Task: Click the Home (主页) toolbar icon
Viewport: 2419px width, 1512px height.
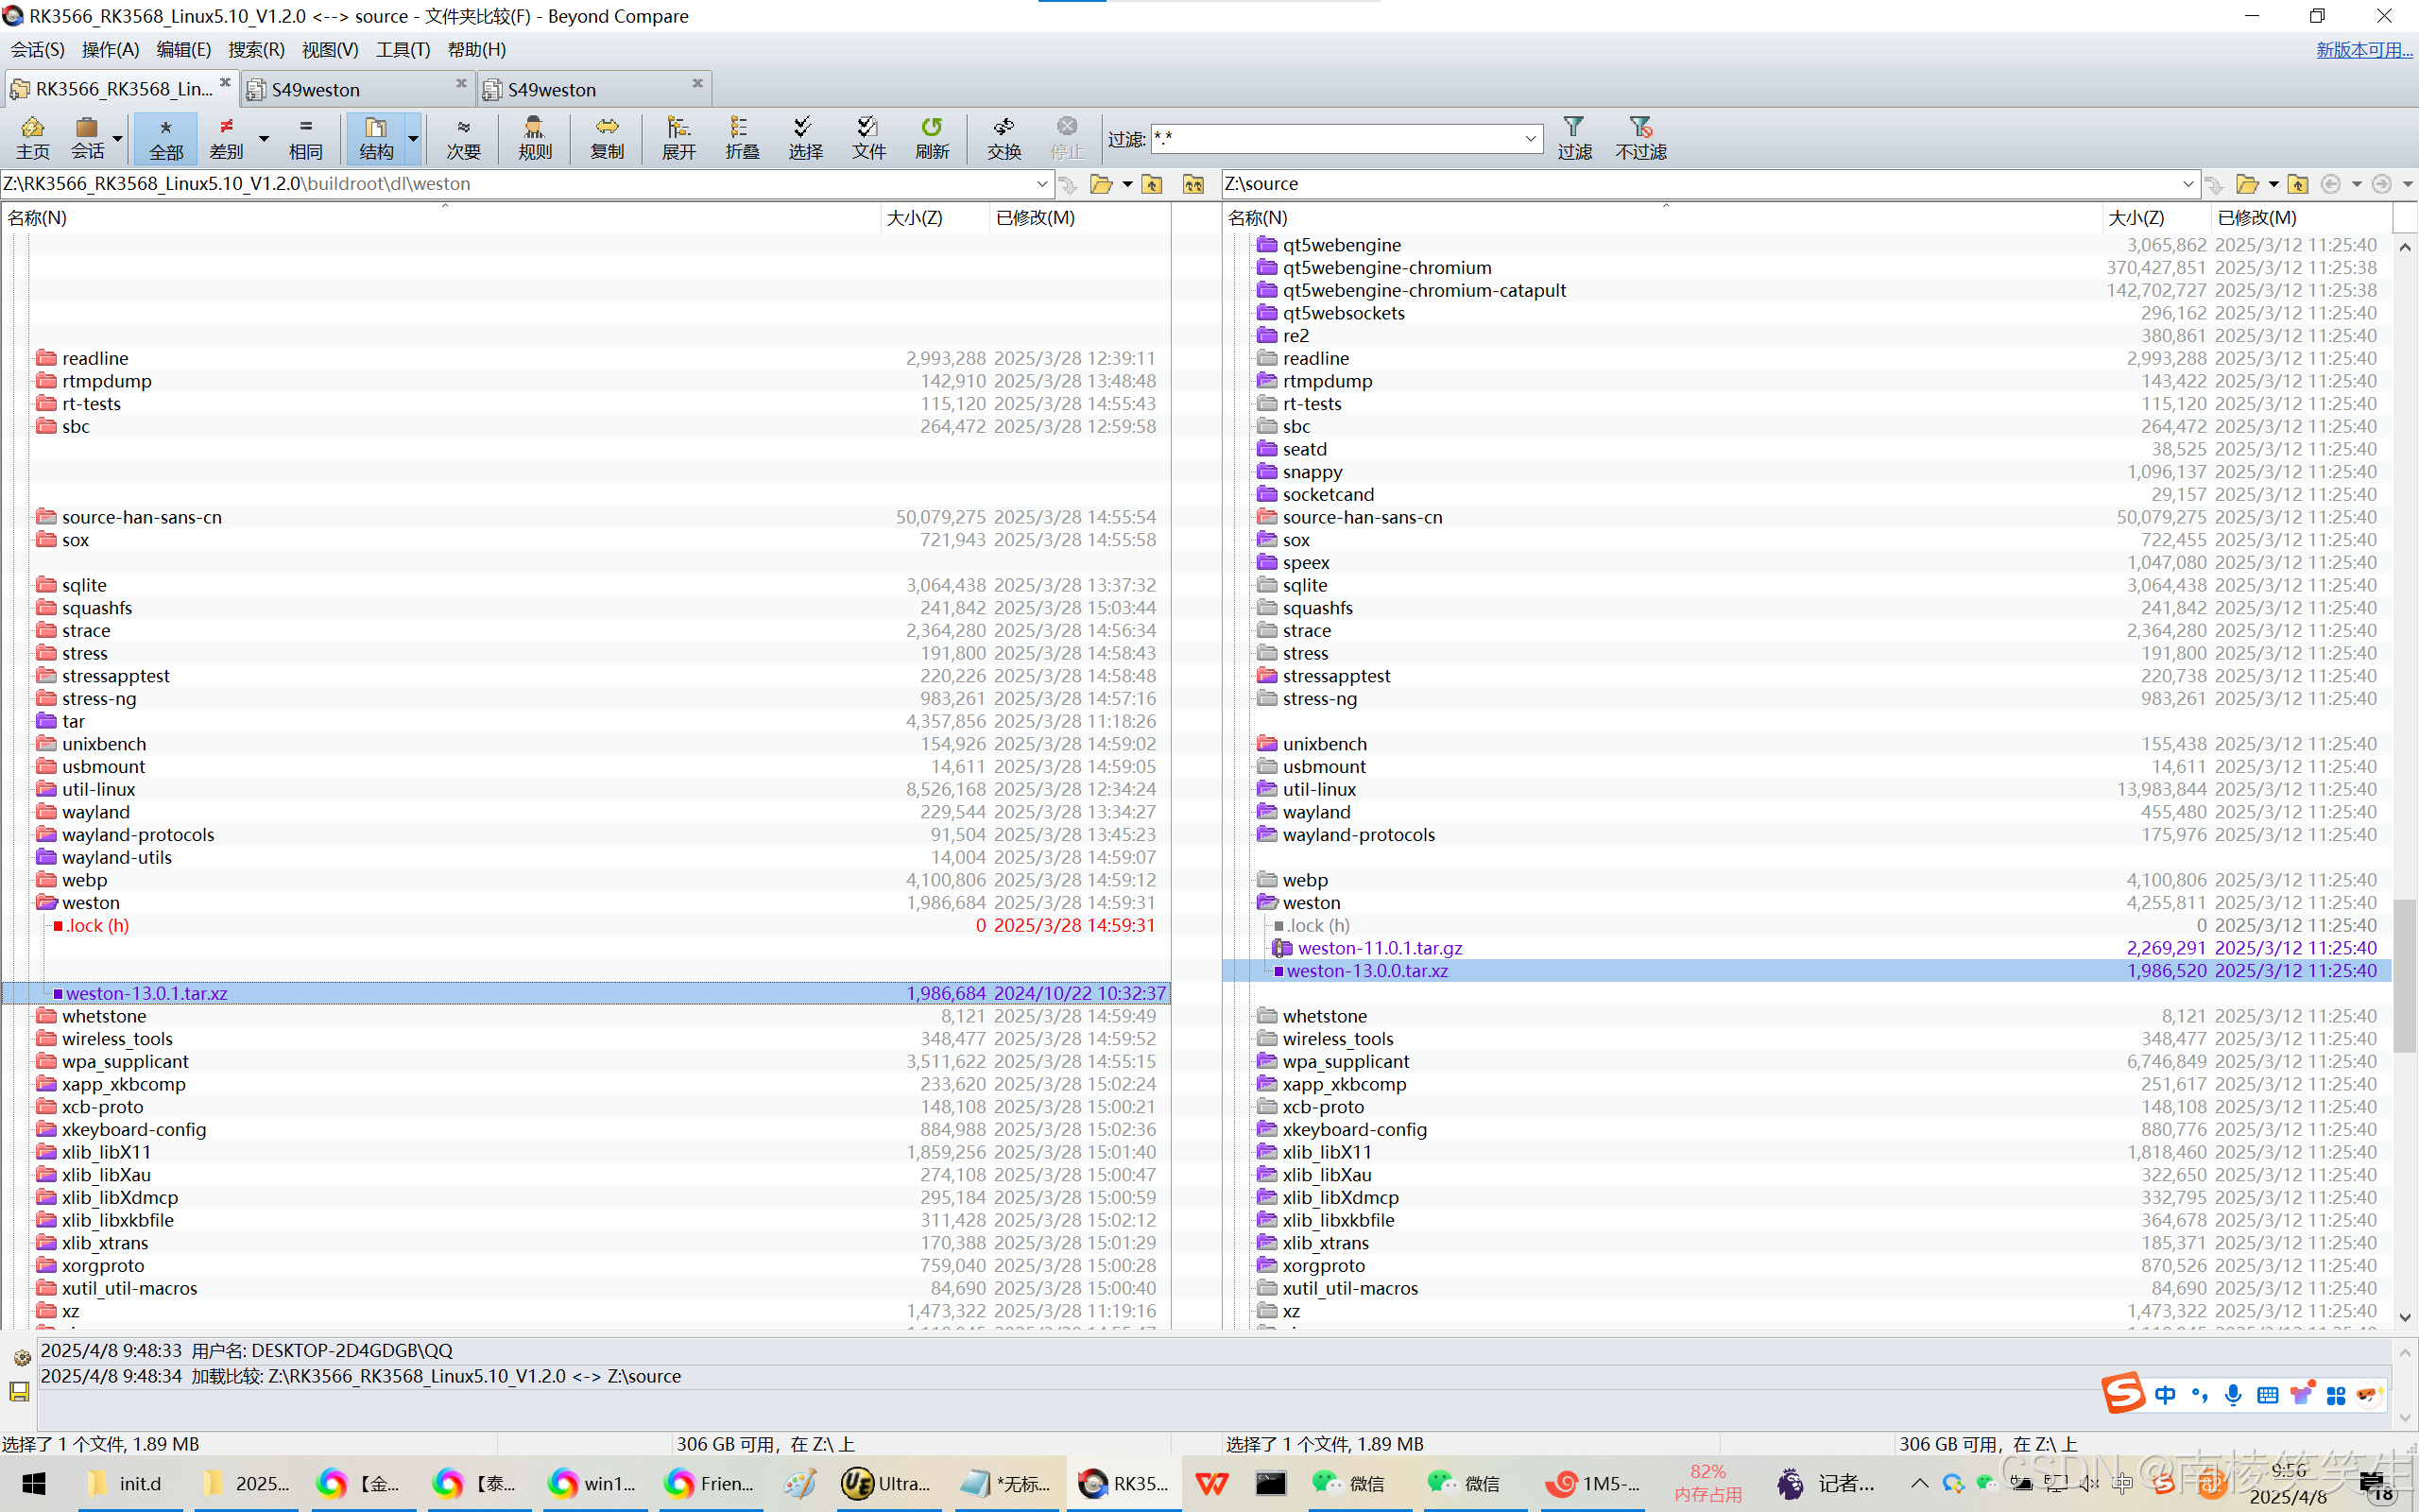Action: [33, 137]
